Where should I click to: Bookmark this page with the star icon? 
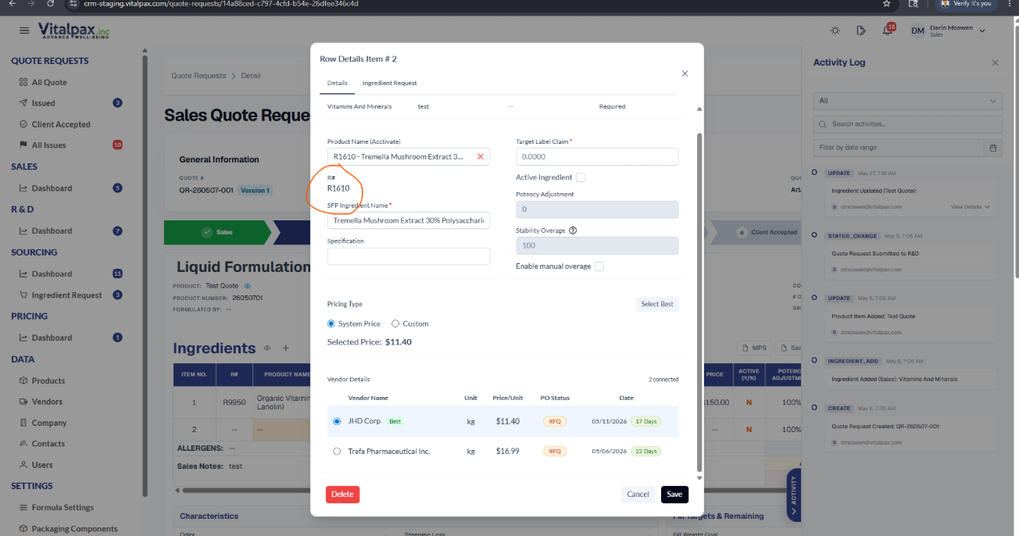(886, 3)
